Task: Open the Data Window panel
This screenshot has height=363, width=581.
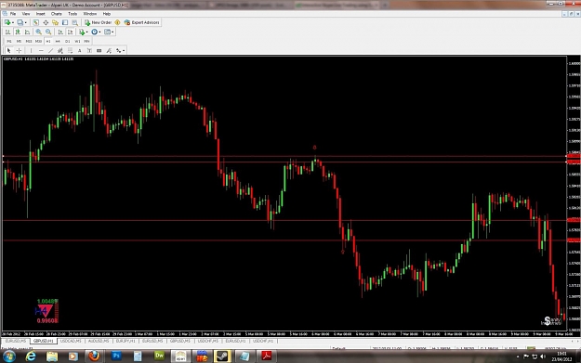Action: tap(46, 22)
